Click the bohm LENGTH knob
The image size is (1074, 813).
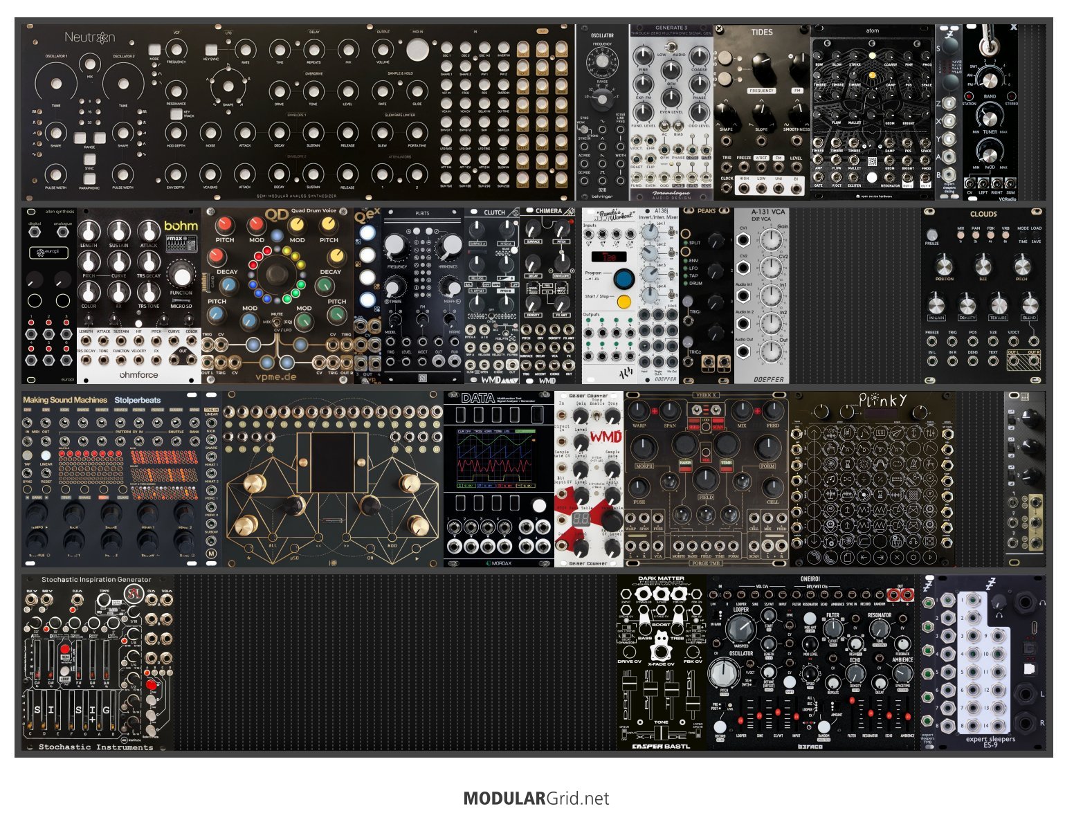point(89,231)
